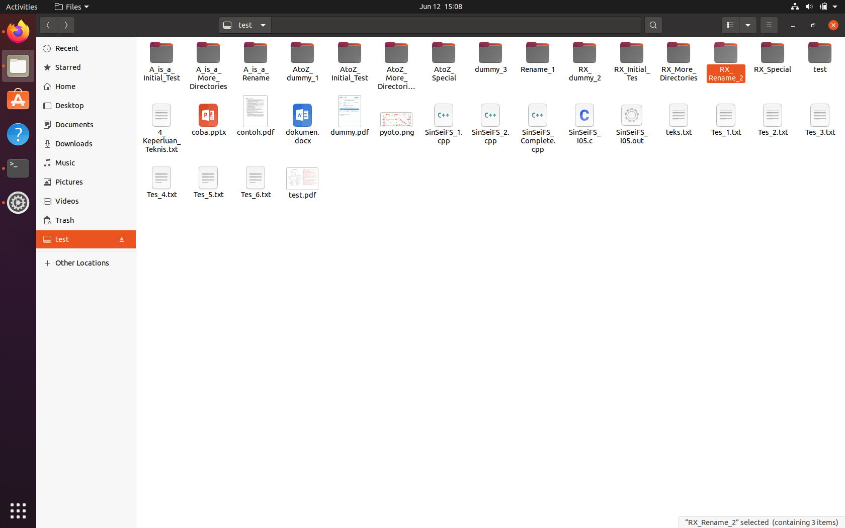Open the Files menu in top bar
Screen dimensions: 845x528
click(71, 7)
